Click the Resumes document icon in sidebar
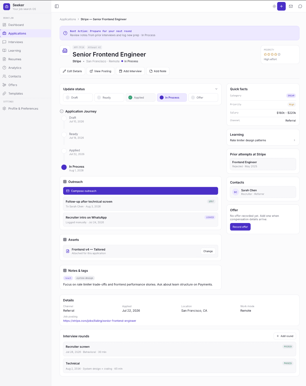 4,59
